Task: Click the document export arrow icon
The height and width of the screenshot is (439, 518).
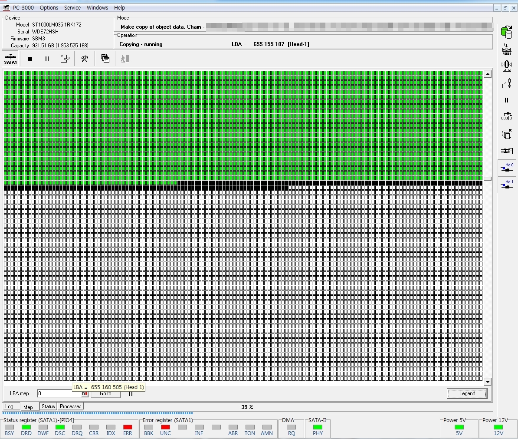Action: click(x=65, y=59)
